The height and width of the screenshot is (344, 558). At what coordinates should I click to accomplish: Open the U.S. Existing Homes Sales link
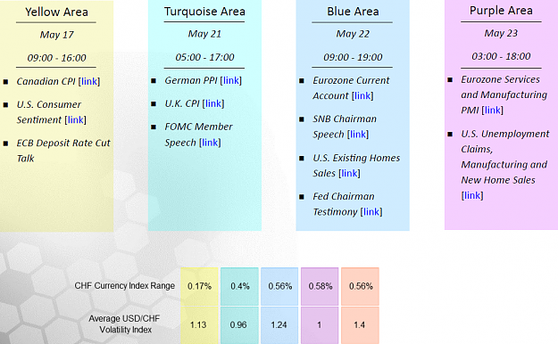coord(349,173)
